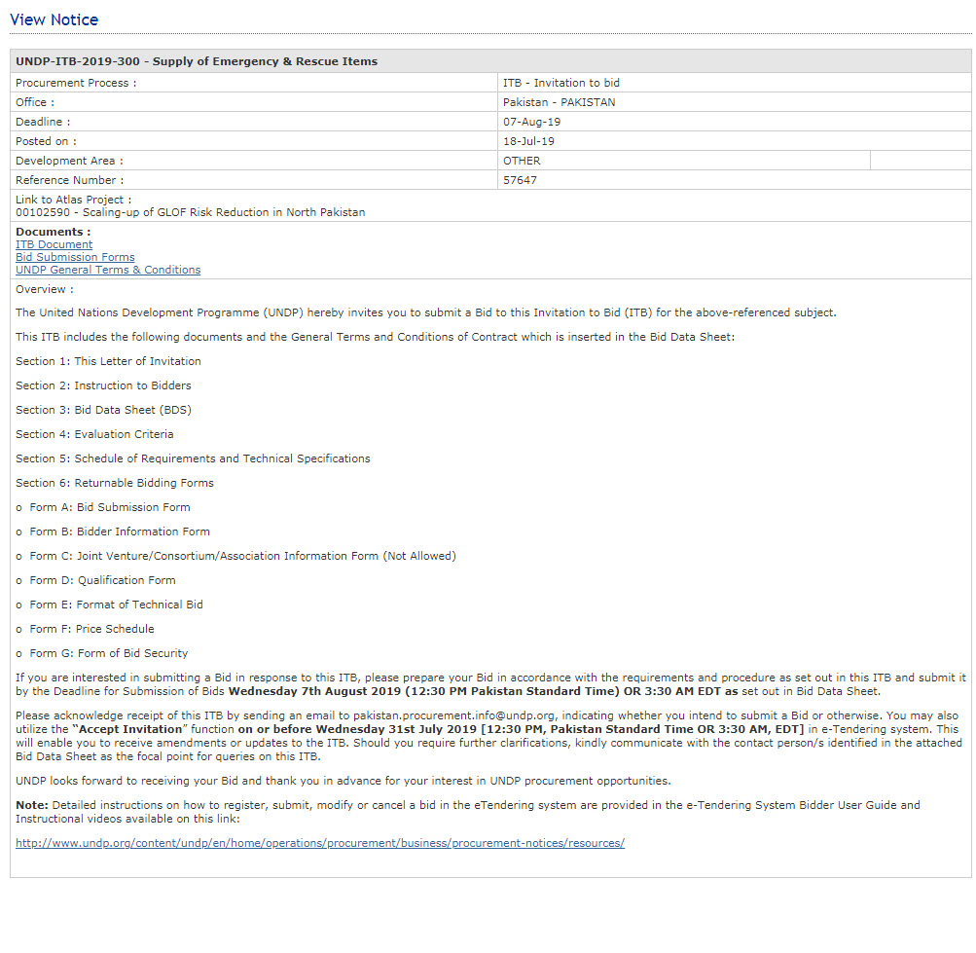Select the posted on date 18-Jul-19
Screen dimensions: 976x953
tap(528, 141)
